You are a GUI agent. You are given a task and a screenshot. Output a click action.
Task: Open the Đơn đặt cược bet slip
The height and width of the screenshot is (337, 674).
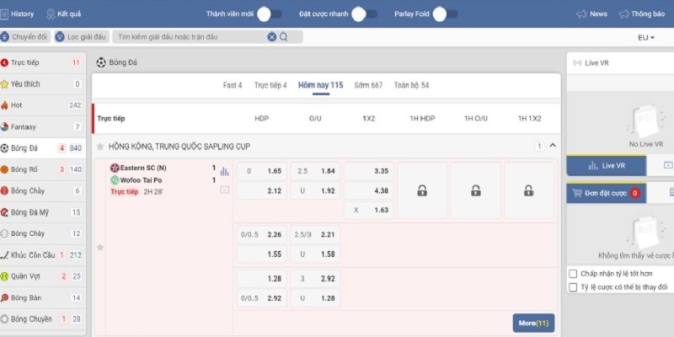pos(605,193)
